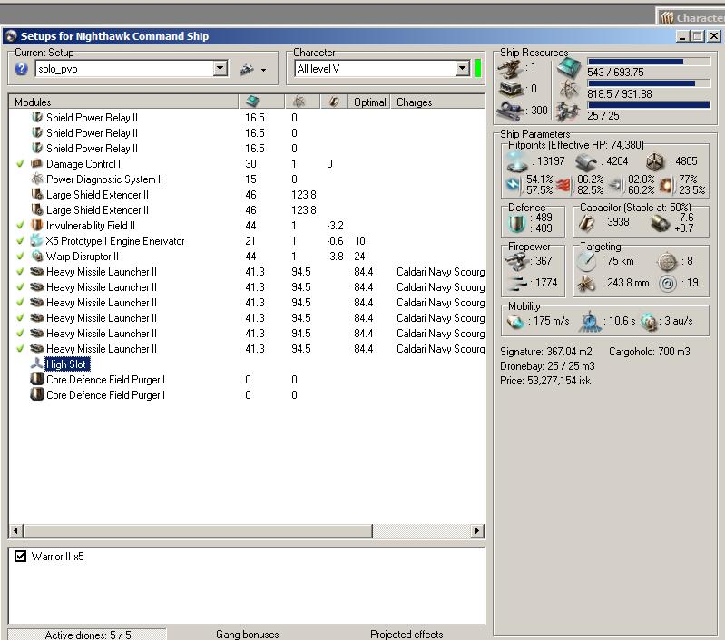
Task: Click the CPU resource icon in Ship Resources
Action: (568, 67)
